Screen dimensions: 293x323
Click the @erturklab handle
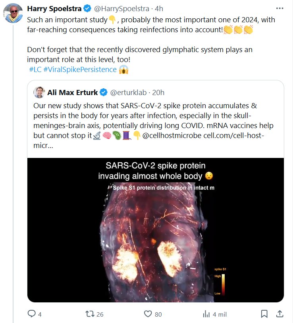(x=127, y=93)
